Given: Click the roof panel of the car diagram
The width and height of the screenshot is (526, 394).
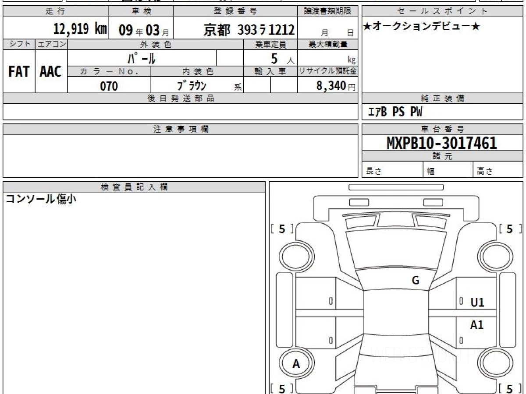Looking at the screenshot, I should [396, 312].
